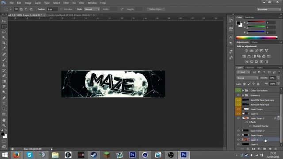This screenshot has height=159, width=283.
Task: Select the Eraser tool
Action: tap(4, 76)
